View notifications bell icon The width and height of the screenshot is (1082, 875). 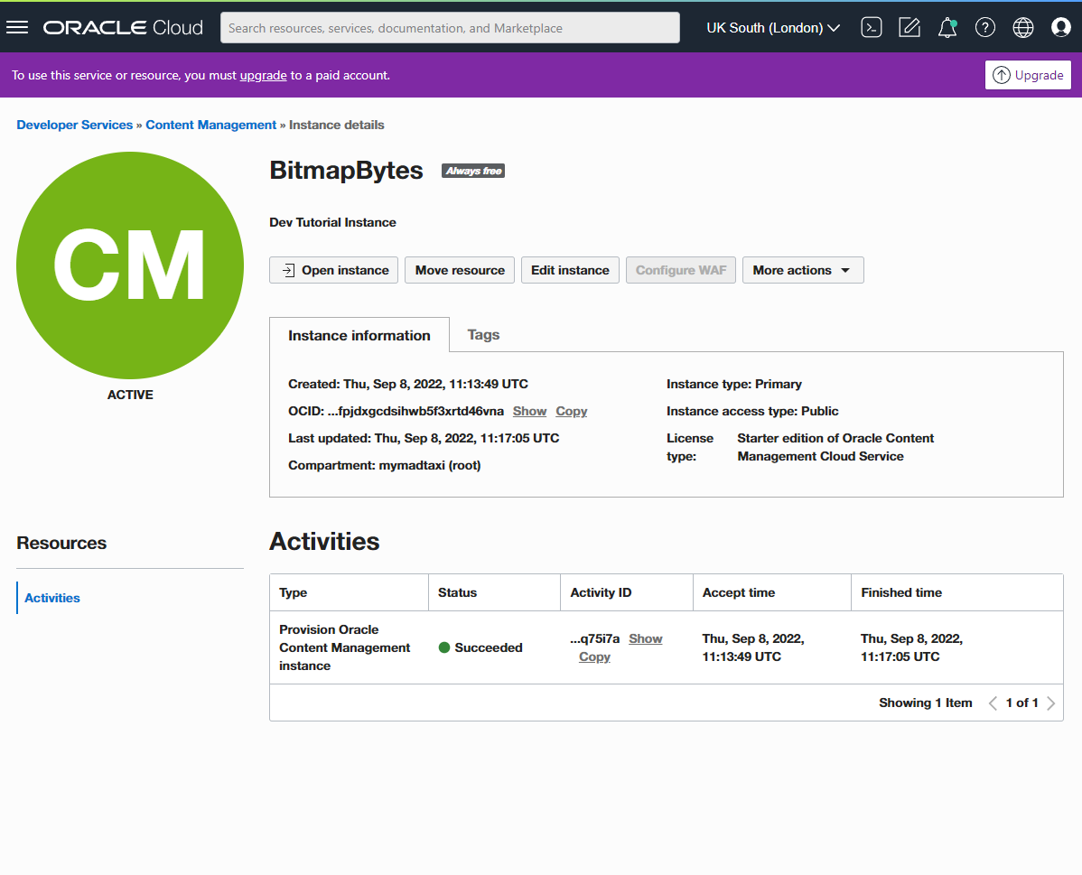coord(947,28)
